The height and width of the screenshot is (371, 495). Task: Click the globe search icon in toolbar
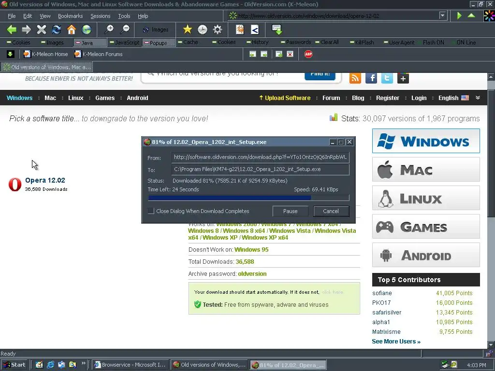click(87, 29)
